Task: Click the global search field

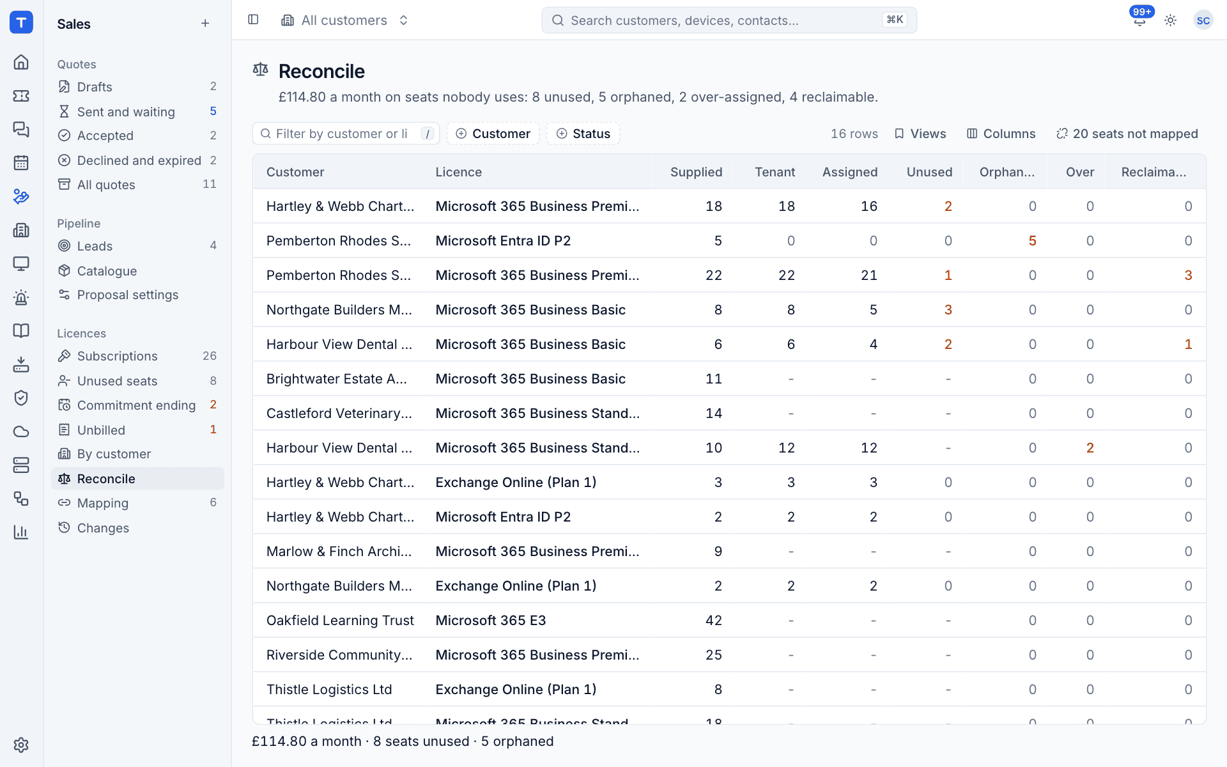Action: point(729,20)
